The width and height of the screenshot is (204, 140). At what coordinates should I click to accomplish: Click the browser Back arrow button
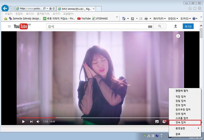[x=5, y=9]
